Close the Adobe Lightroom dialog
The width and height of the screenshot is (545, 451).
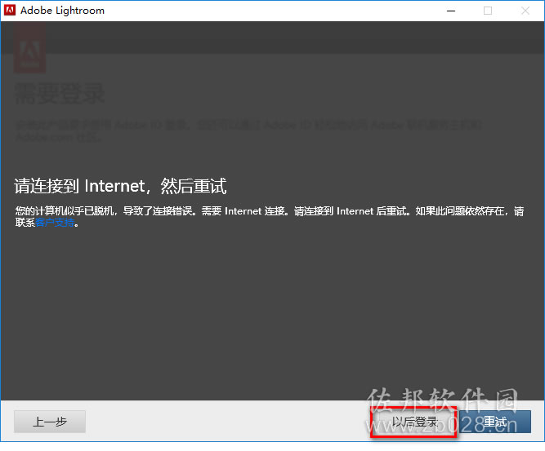click(525, 11)
